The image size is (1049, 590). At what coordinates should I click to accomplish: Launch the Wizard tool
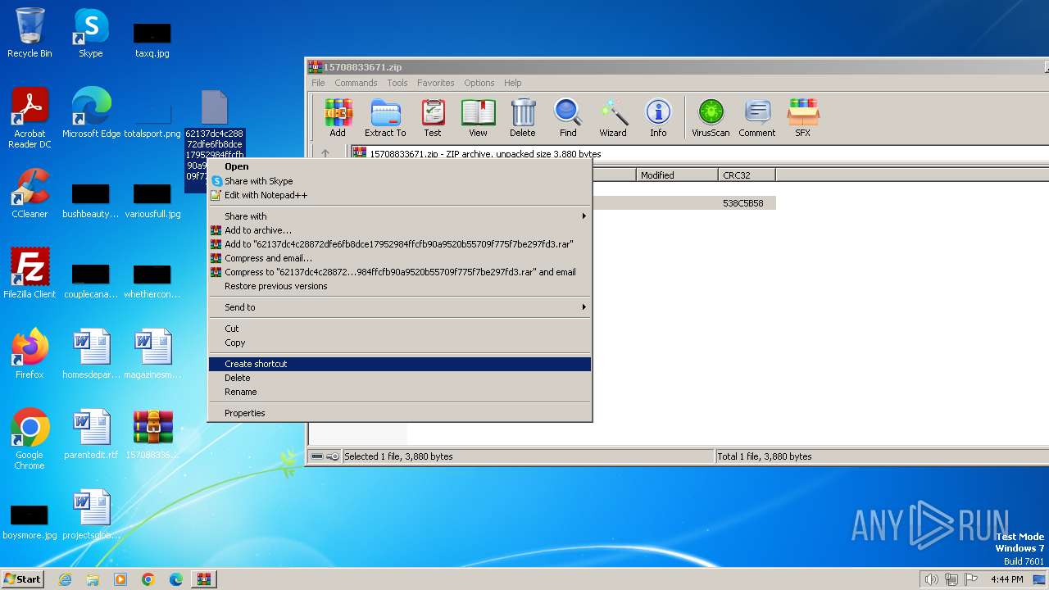[612, 118]
